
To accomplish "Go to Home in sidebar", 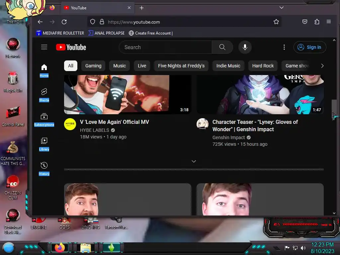I will [x=44, y=71].
